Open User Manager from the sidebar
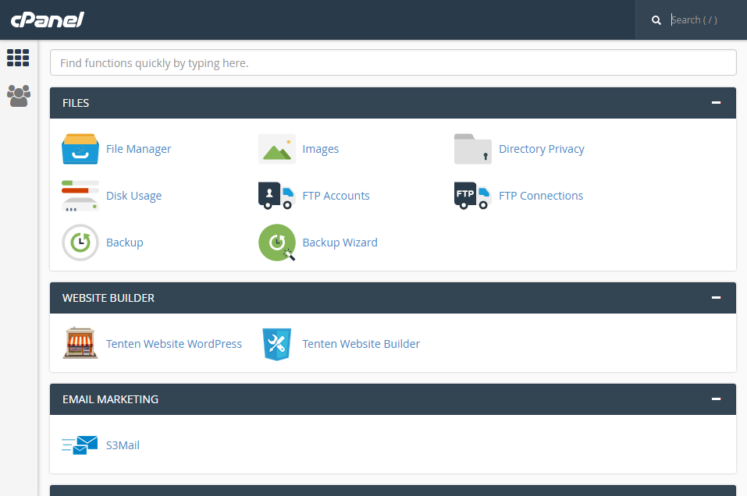Viewport: 747px width, 496px height. pos(19,96)
